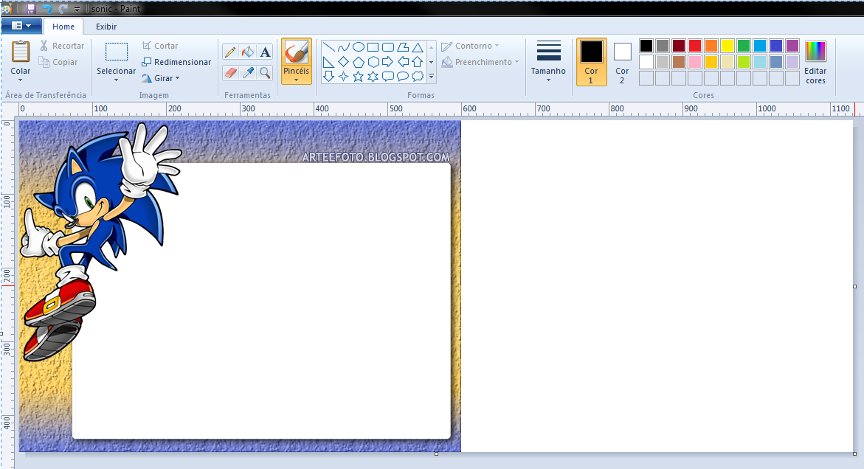Select the red color swatch
The height and width of the screenshot is (469, 864).
(x=694, y=45)
